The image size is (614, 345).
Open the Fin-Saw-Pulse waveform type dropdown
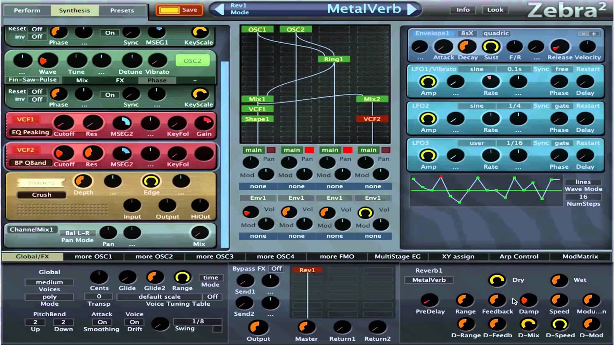tap(32, 80)
